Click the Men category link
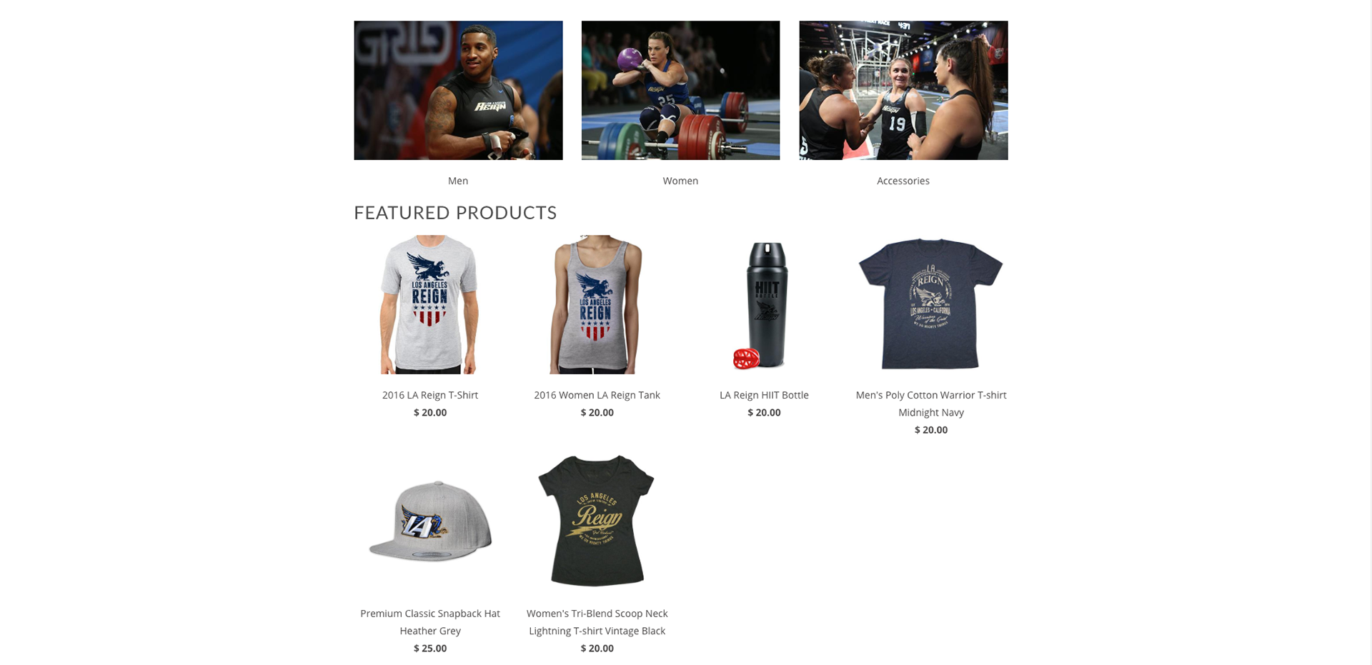The height and width of the screenshot is (665, 1372). pos(458,181)
